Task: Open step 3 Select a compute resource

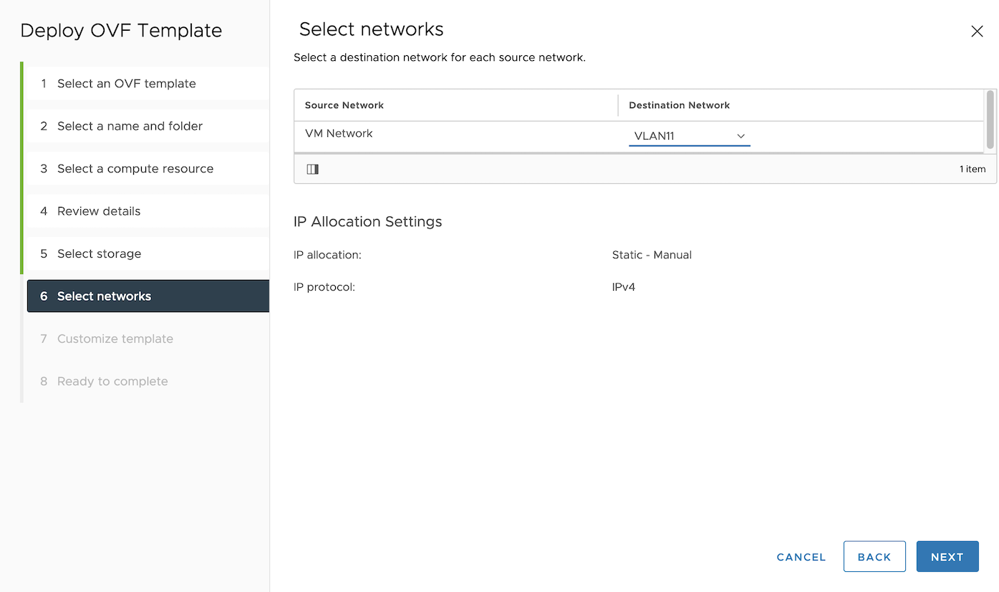Action: [x=135, y=168]
